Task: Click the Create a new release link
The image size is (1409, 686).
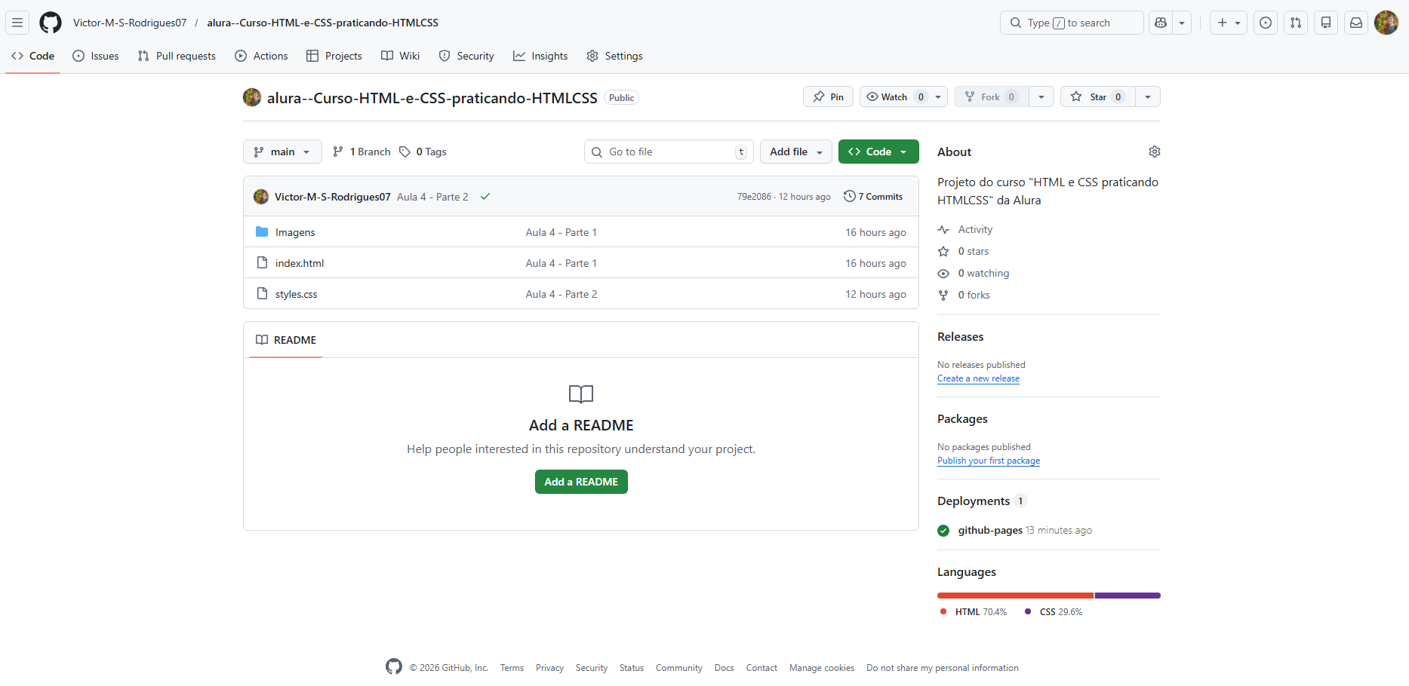Action: tap(978, 378)
